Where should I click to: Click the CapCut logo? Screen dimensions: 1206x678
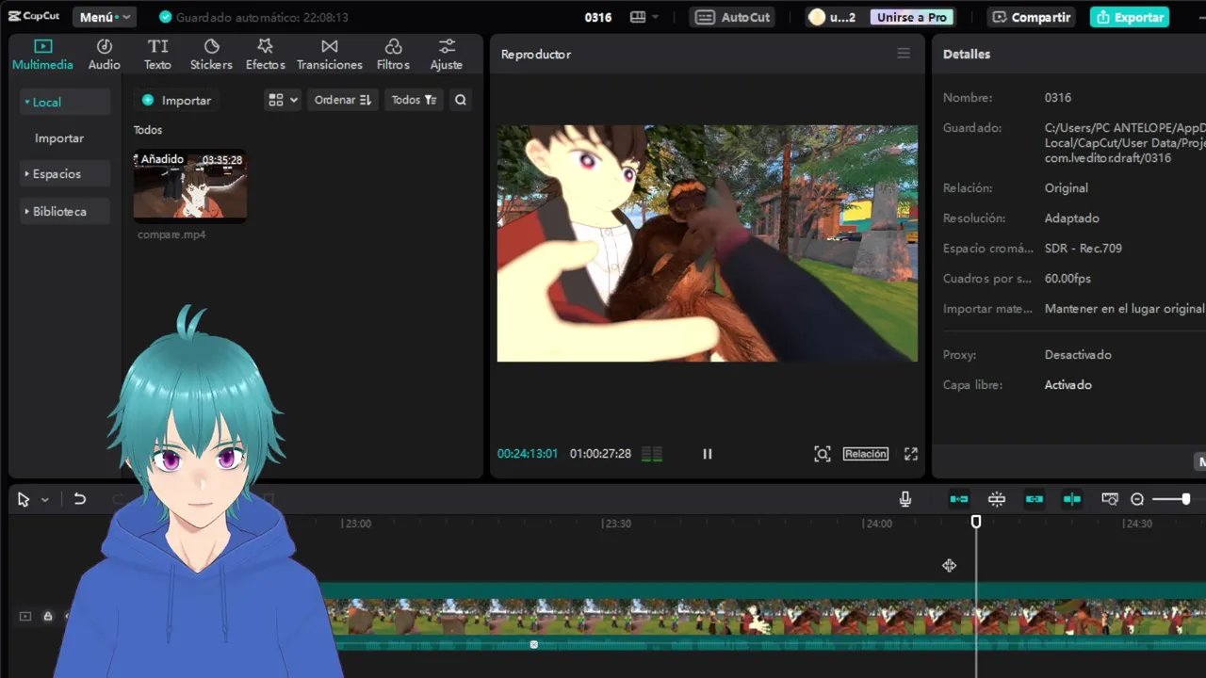[34, 17]
